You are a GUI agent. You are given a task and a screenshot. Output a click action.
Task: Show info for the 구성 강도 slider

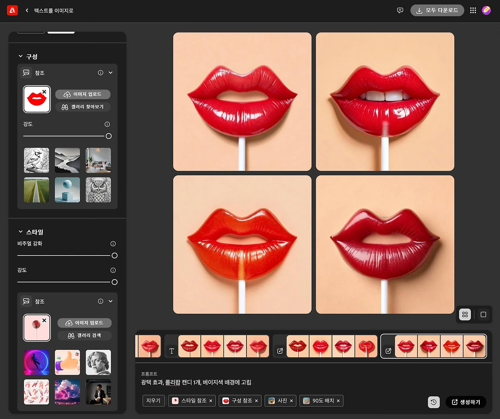pos(107,124)
